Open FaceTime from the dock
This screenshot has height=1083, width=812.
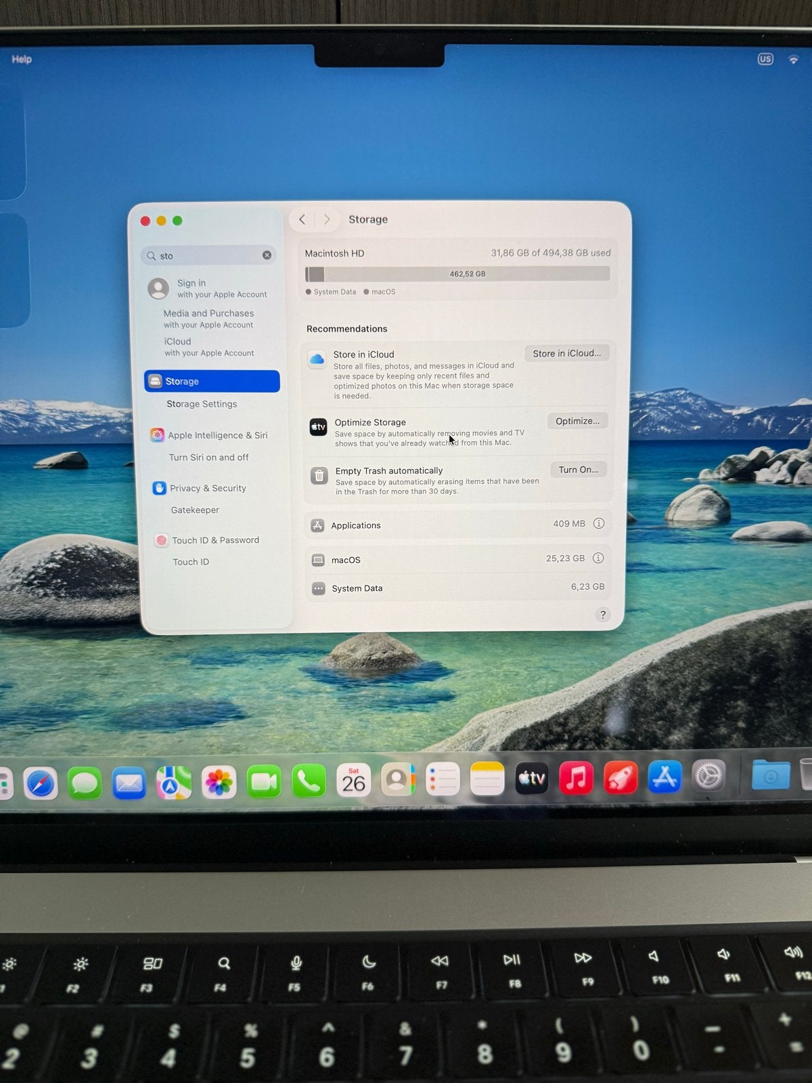point(264,782)
